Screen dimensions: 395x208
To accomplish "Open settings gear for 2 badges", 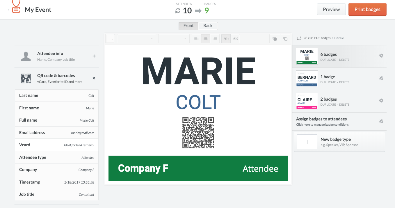I will tap(381, 101).
